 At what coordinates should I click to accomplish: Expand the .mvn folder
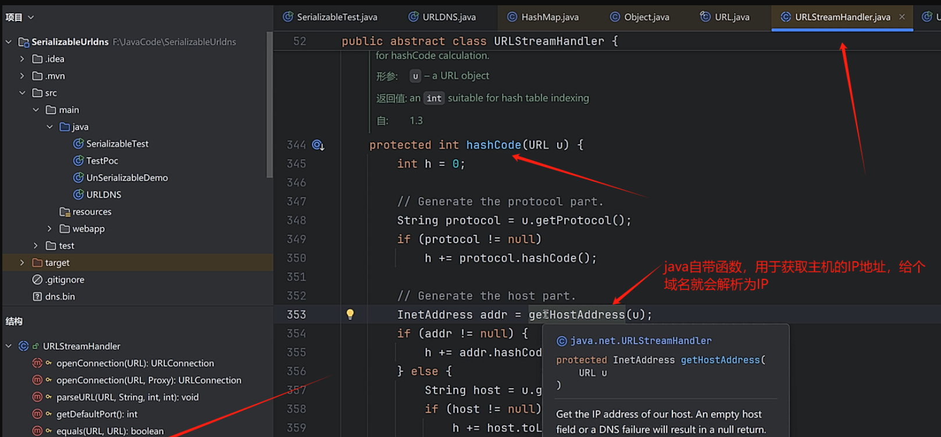[22, 76]
